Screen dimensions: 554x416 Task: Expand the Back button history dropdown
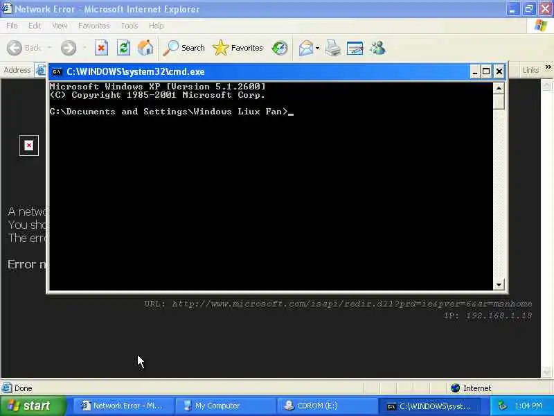(x=50, y=47)
